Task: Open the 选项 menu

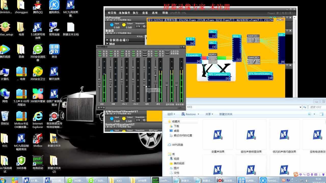Action: [x=155, y=13]
